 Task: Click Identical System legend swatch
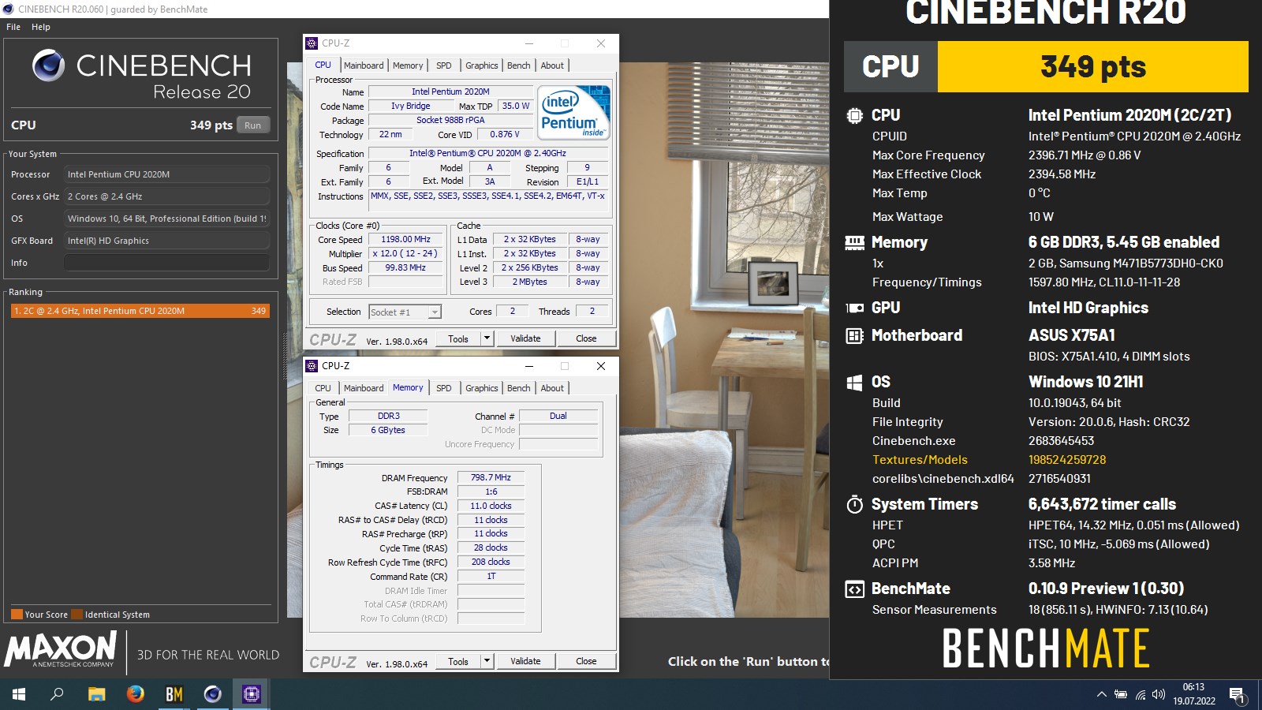tap(77, 615)
